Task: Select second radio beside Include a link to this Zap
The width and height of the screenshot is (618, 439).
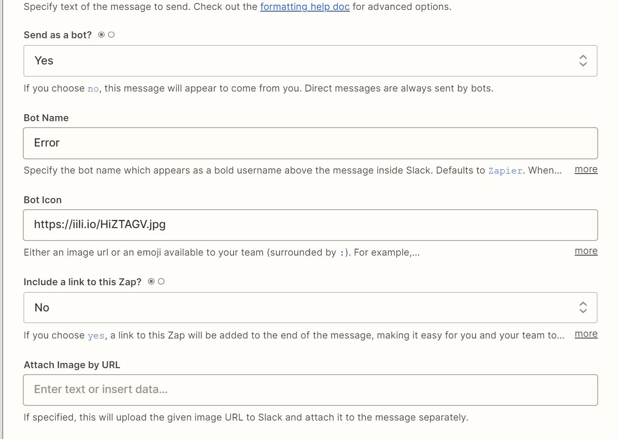Action: (x=161, y=281)
